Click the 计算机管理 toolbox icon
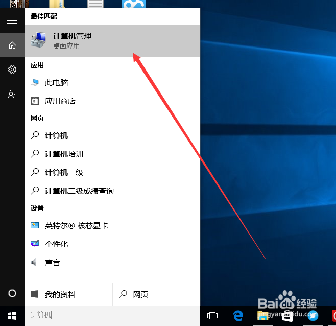This screenshot has height=326, width=336. coord(39,40)
